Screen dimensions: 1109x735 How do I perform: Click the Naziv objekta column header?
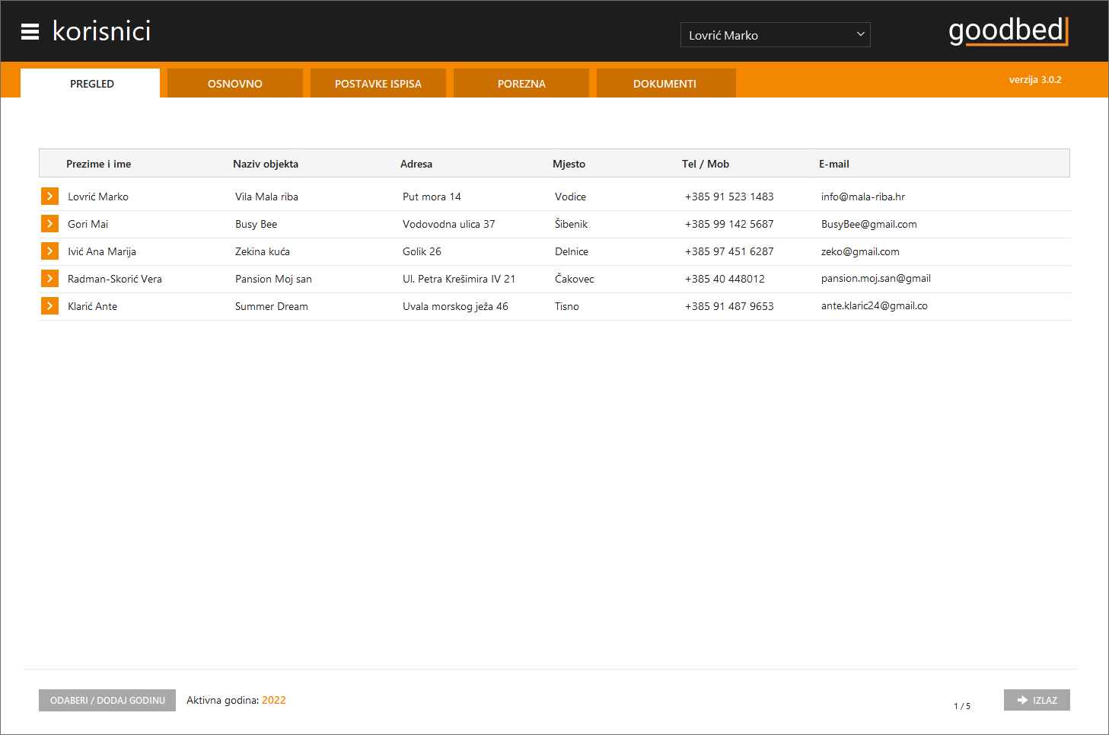tap(266, 164)
